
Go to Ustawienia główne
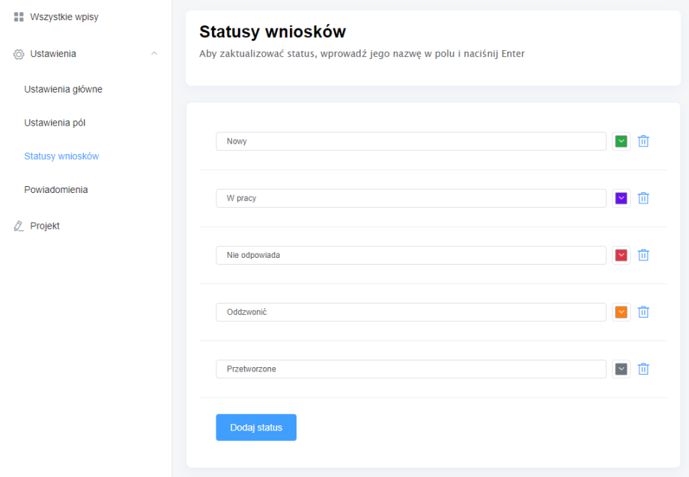click(x=63, y=89)
